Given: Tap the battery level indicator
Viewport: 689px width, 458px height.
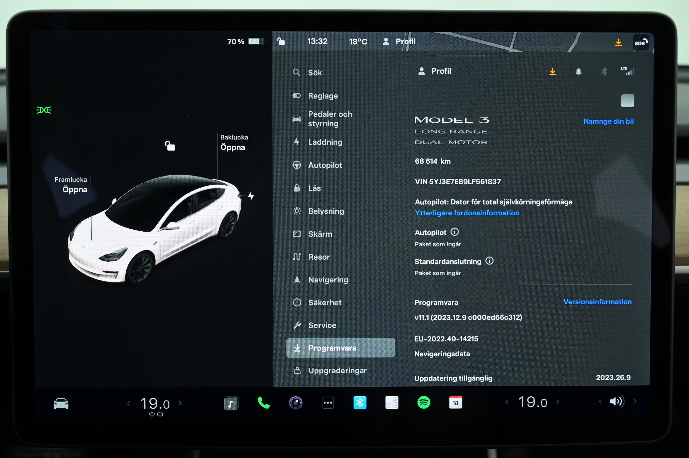Looking at the screenshot, I should 246,42.
